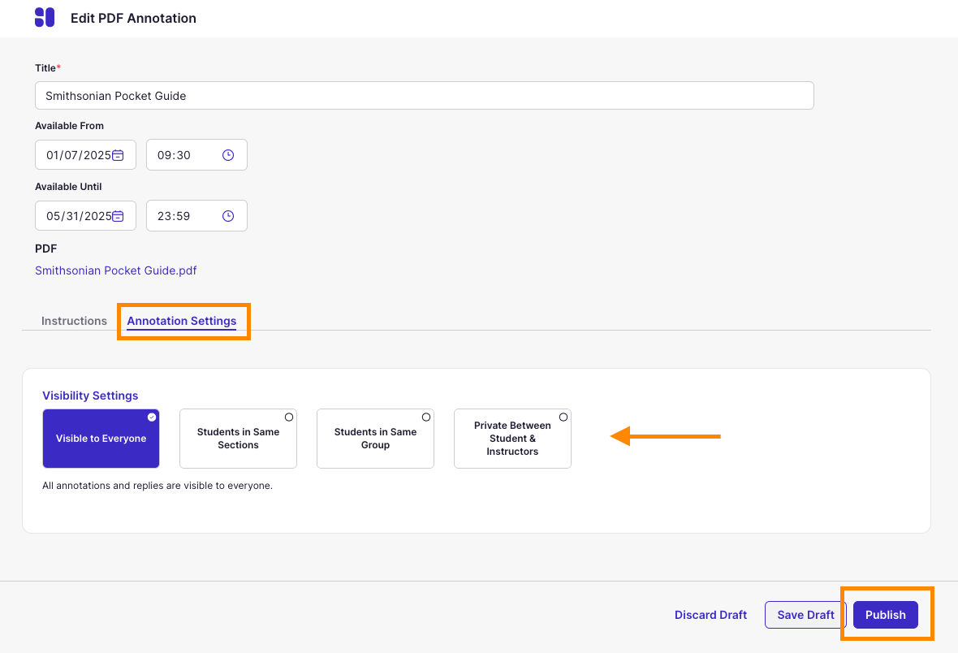Click the Save Draft button
958x653 pixels.
(x=805, y=615)
